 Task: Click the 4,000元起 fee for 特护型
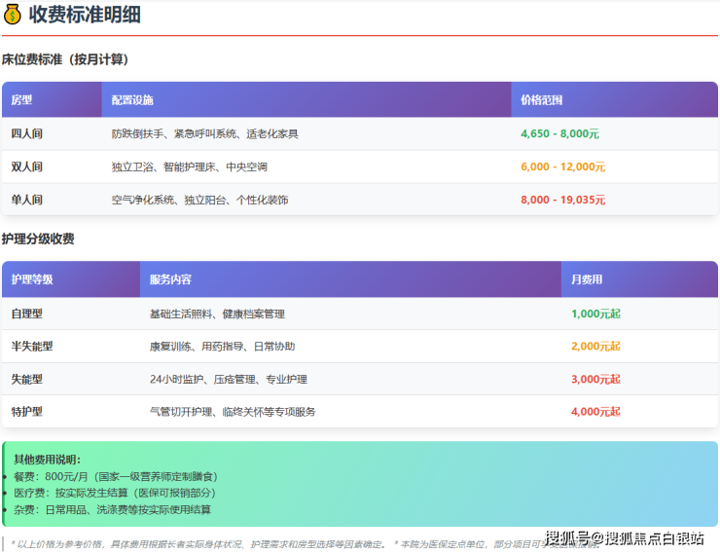pos(595,412)
